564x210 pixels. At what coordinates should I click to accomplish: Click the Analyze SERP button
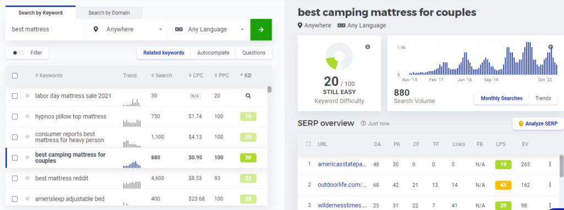pyautogui.click(x=538, y=123)
